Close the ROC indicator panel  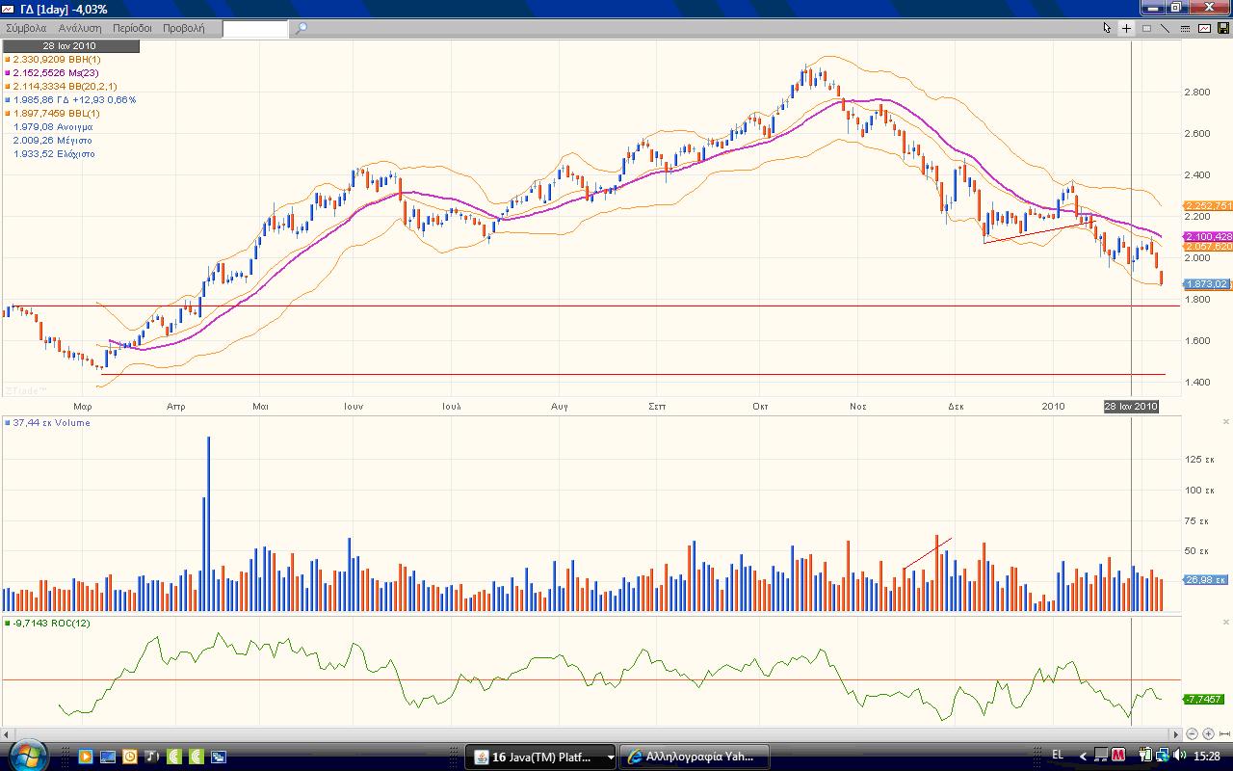click(x=1226, y=624)
